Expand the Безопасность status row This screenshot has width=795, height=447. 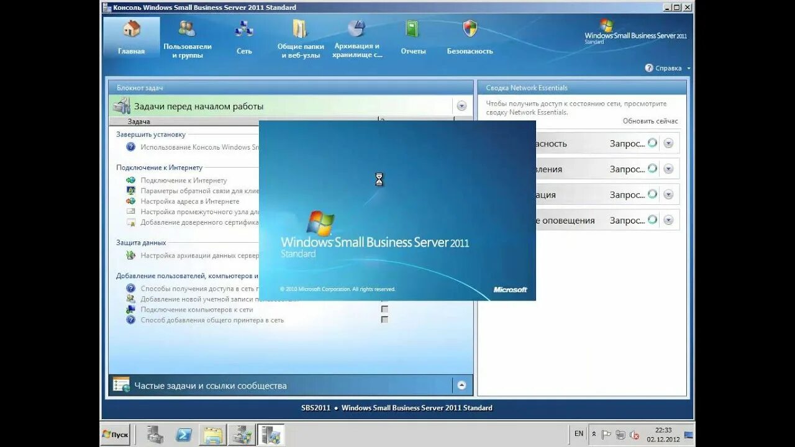tap(668, 143)
